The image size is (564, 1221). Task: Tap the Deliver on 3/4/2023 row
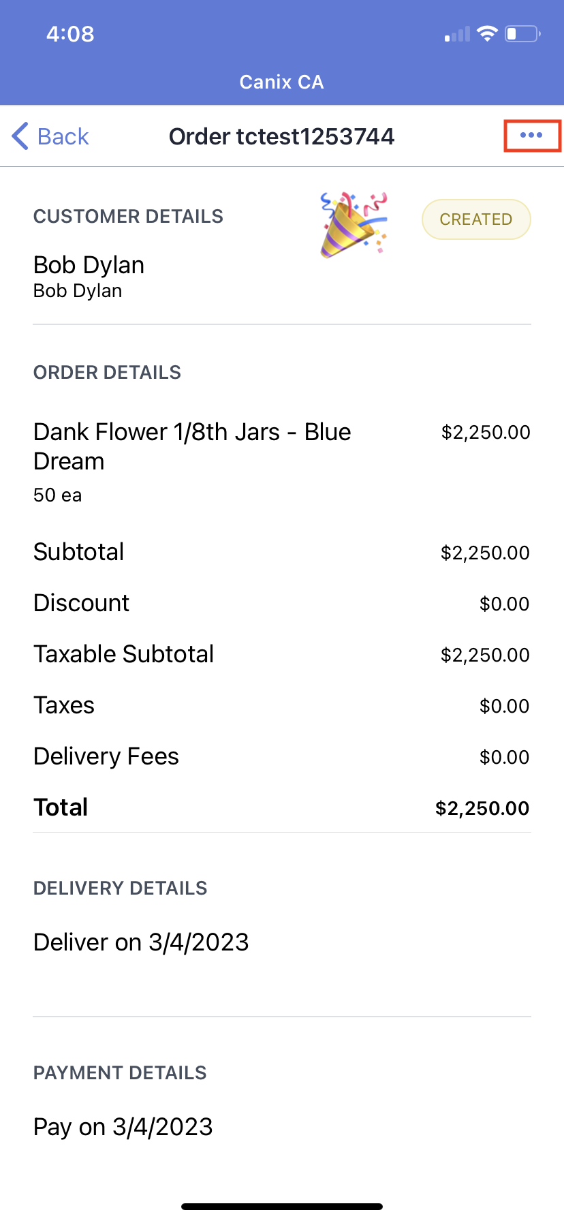coord(141,942)
